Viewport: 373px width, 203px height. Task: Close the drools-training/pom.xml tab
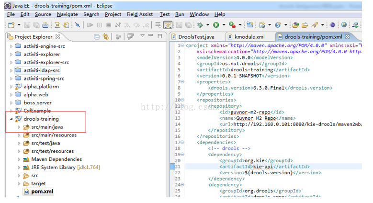pyautogui.click(x=347, y=37)
